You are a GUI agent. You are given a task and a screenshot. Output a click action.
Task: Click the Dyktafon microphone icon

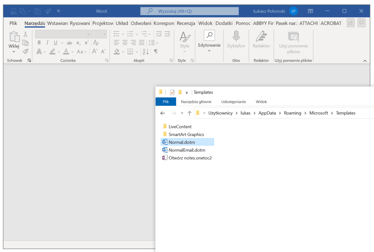pos(236,36)
